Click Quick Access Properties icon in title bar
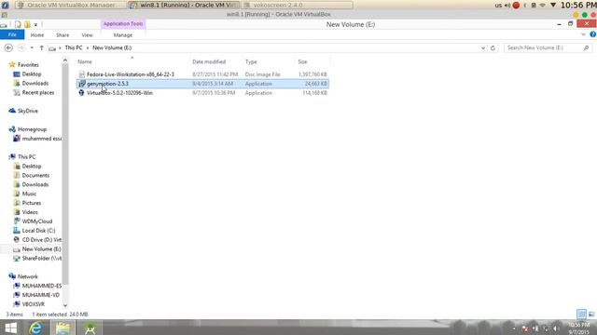Image resolution: width=597 pixels, height=335 pixels. (x=18, y=24)
